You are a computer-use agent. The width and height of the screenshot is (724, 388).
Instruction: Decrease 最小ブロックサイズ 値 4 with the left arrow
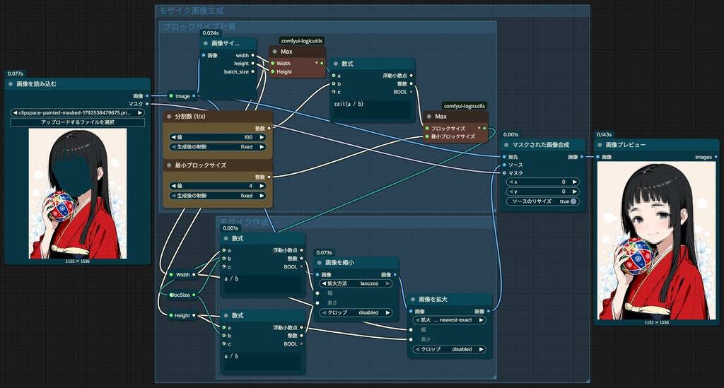174,186
